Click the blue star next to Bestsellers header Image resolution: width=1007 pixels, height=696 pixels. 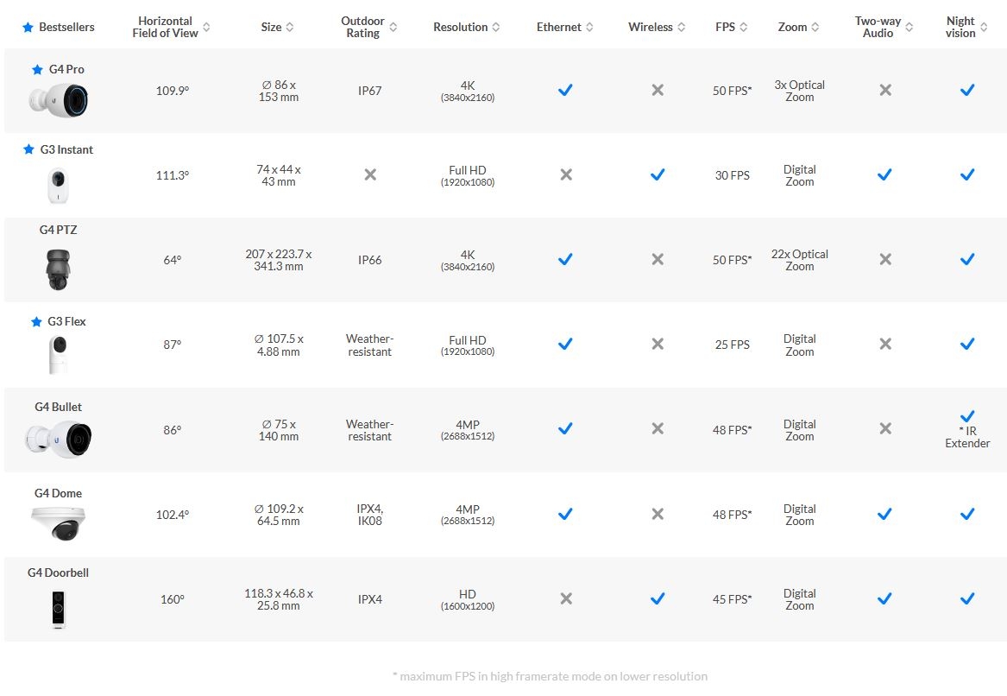(28, 27)
